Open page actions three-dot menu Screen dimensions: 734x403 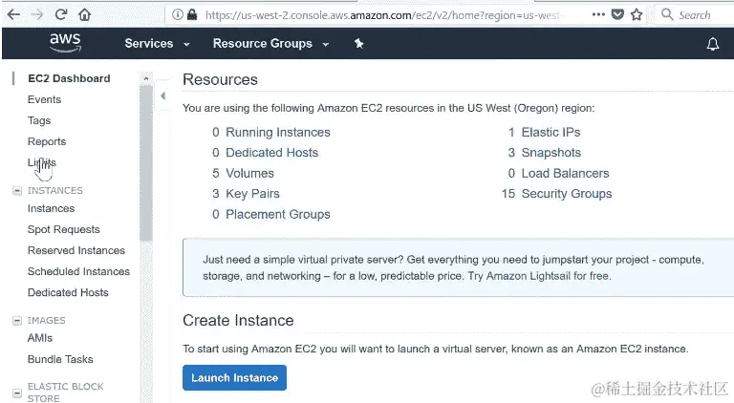click(598, 14)
